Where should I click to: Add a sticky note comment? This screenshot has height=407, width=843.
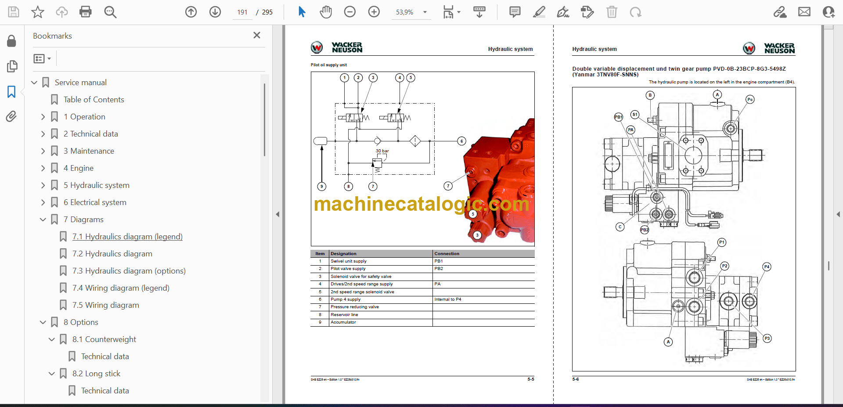(515, 12)
